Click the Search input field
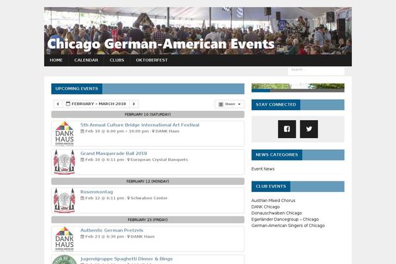396x264 pixels. pos(316,70)
